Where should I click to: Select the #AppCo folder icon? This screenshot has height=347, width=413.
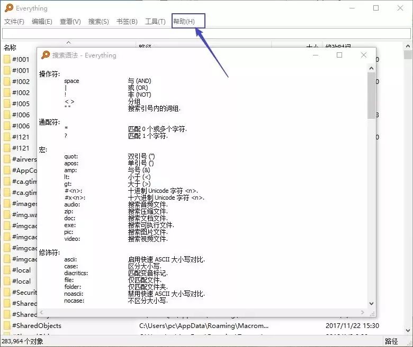[x=7, y=170]
